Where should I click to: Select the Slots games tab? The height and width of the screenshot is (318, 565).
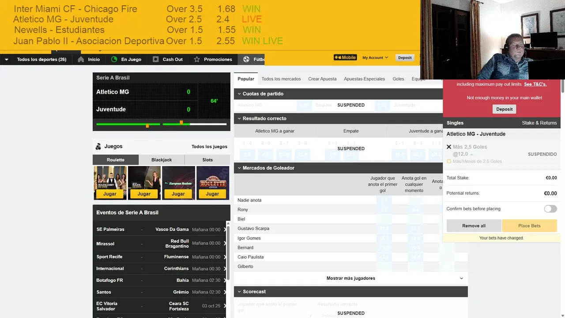click(x=207, y=160)
